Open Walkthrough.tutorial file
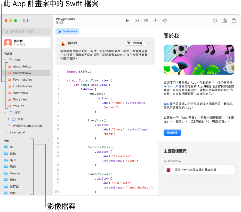241x212 pixels. point(26,126)
